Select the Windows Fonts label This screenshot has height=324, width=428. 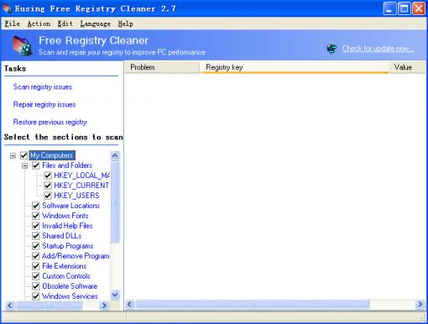click(x=65, y=216)
